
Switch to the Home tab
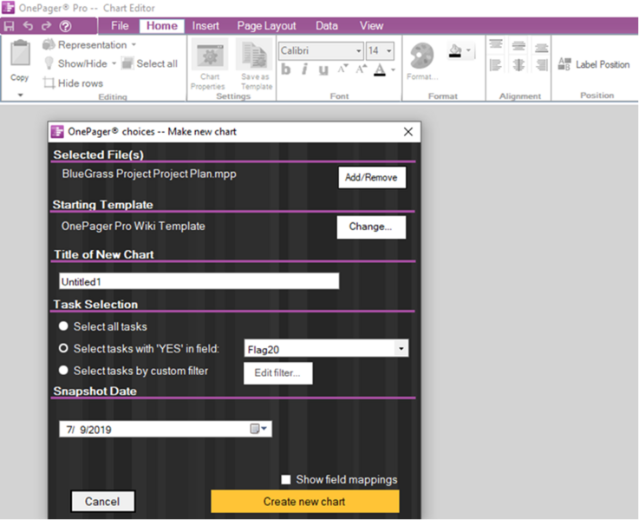click(x=162, y=26)
